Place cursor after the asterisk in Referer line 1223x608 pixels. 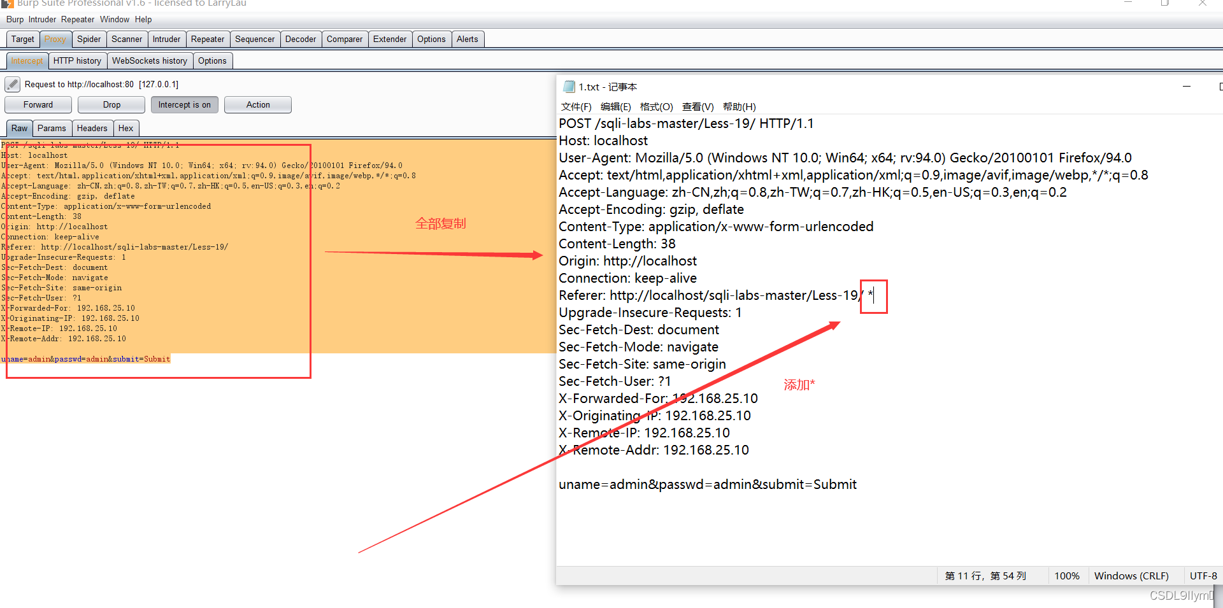click(875, 295)
